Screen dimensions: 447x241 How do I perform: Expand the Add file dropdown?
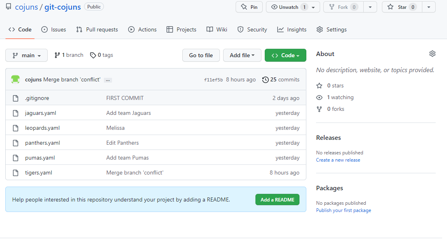242,55
